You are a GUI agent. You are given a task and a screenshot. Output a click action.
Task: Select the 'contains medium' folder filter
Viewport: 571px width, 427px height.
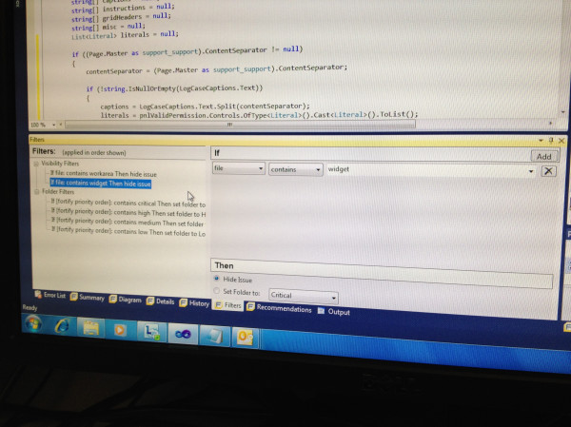[x=128, y=222]
